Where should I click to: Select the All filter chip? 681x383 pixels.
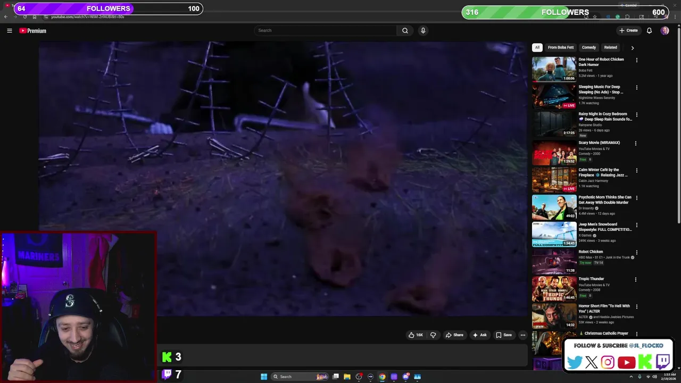click(x=537, y=47)
